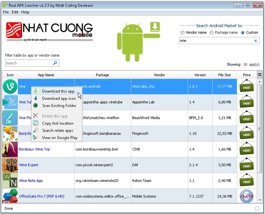The image size is (265, 214).
Task: Choose Copy link location menu entry
Action: (x=57, y=123)
